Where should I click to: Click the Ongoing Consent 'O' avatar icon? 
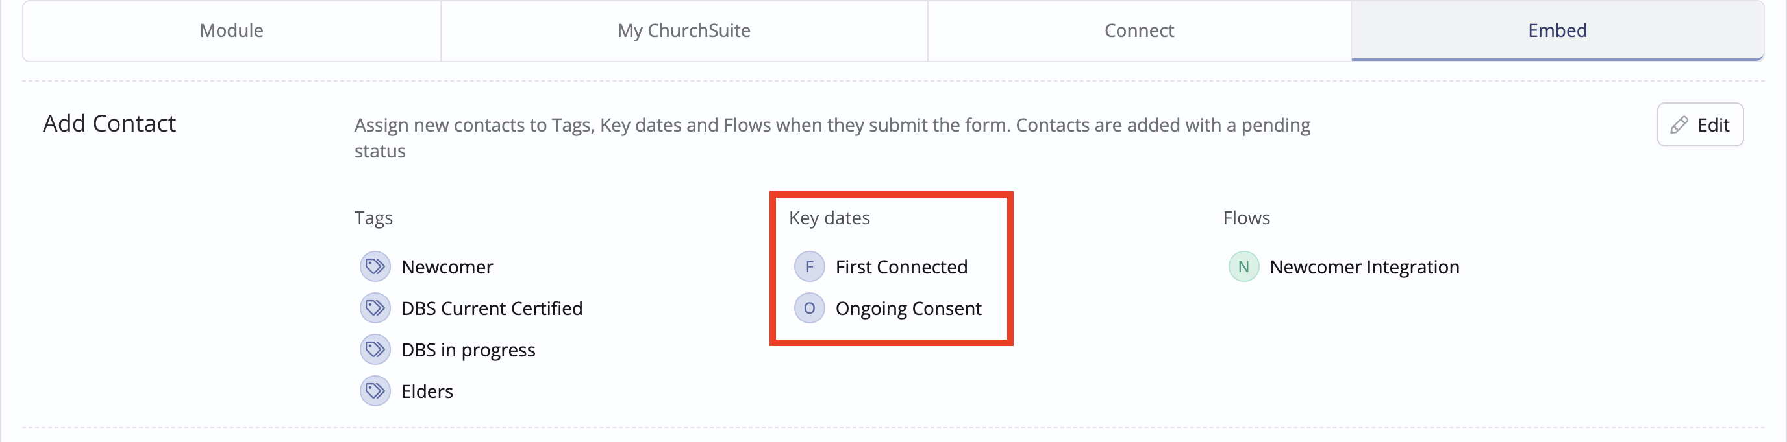pyautogui.click(x=810, y=308)
